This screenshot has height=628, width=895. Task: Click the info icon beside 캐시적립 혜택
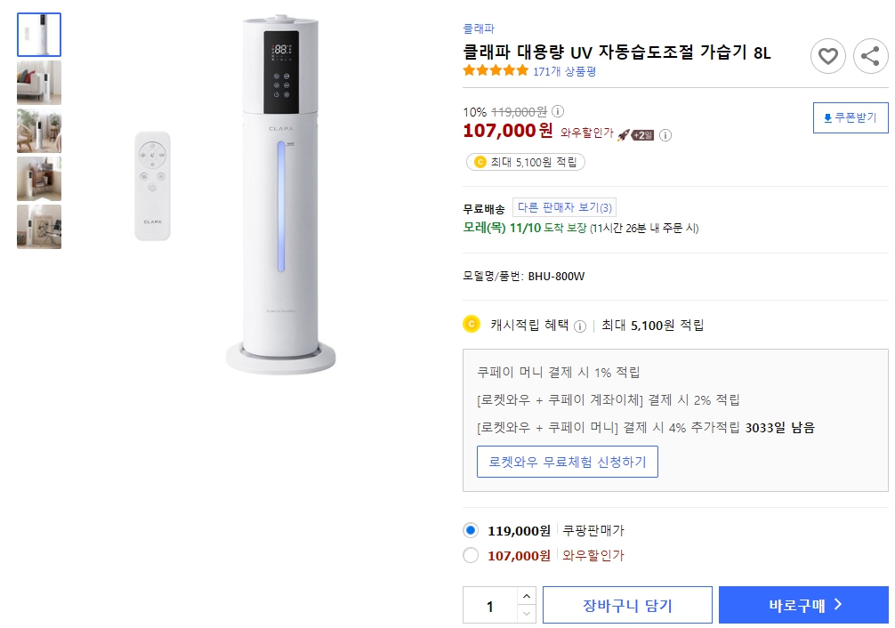pos(579,325)
